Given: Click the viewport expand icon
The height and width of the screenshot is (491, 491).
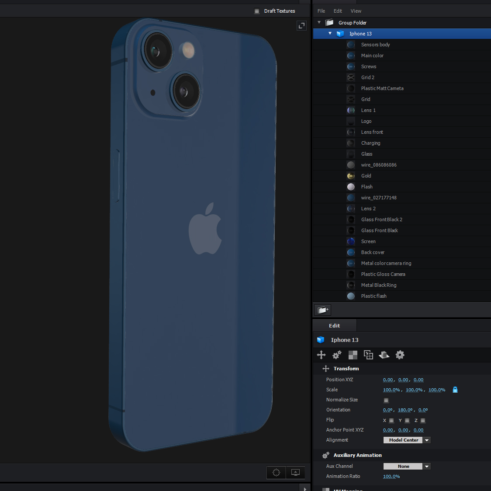Looking at the screenshot, I should click(x=301, y=26).
